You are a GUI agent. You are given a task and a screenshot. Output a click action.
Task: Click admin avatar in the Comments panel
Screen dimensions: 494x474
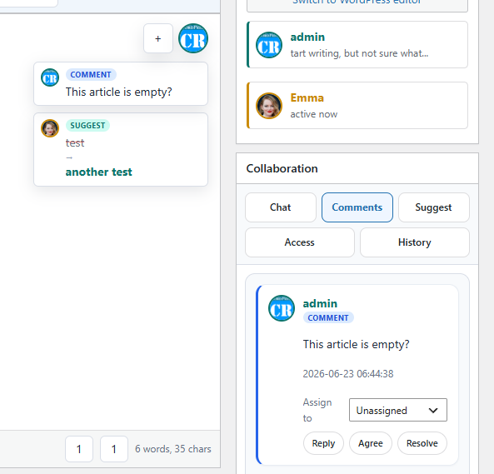point(282,308)
